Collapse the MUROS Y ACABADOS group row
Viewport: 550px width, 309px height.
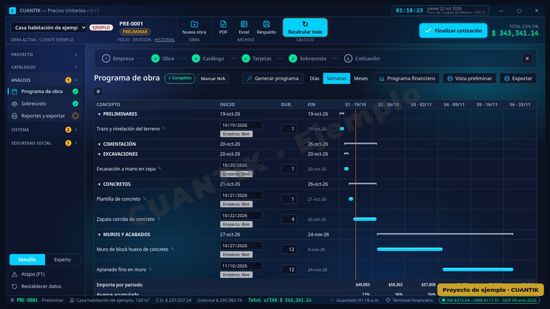(x=99, y=235)
